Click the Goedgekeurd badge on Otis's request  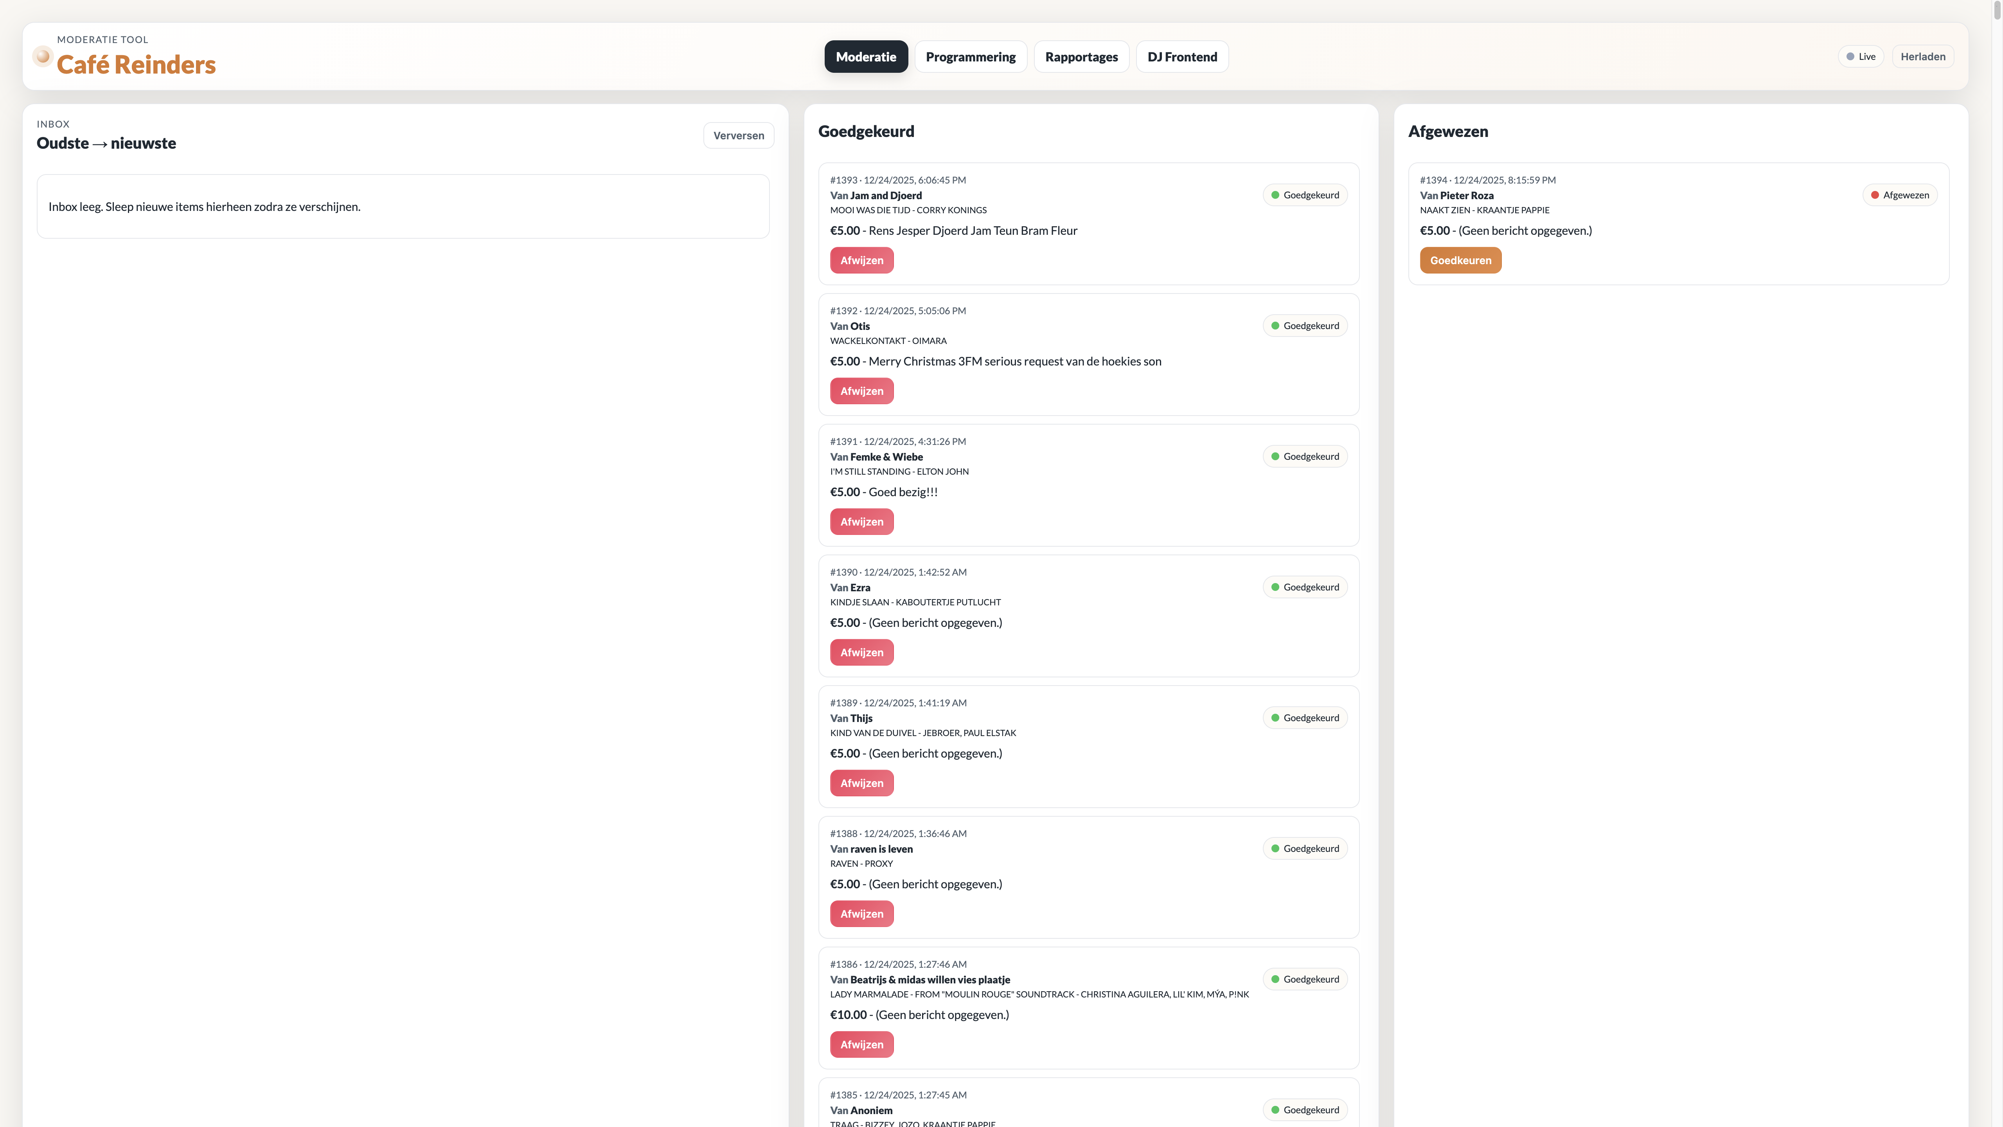point(1305,326)
